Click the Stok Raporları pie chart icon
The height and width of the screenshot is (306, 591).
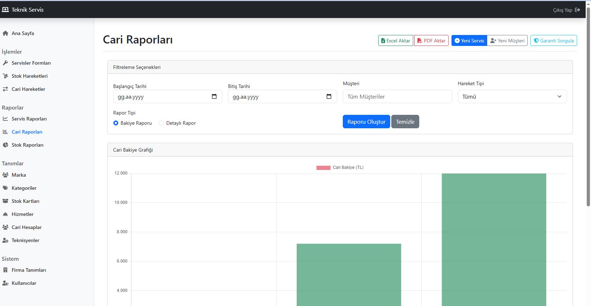[5, 145]
